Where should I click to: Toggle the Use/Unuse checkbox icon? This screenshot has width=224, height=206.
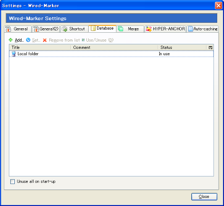83,40
